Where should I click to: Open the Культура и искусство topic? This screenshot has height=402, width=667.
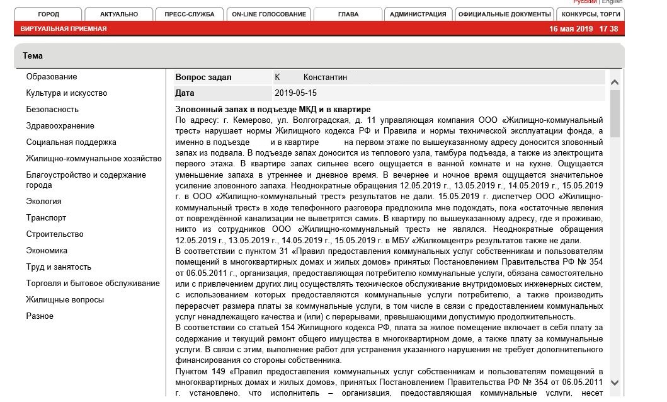(x=66, y=93)
